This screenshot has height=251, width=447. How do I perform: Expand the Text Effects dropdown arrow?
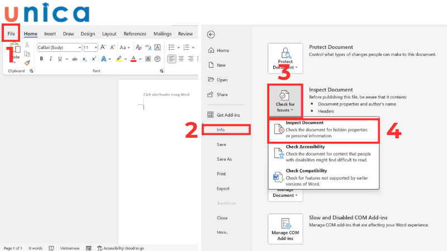(110, 59)
